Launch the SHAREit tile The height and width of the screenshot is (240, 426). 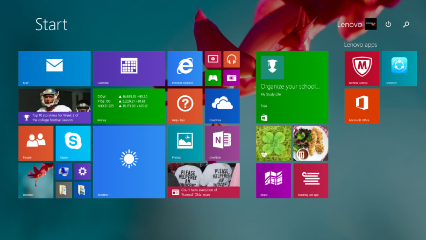(x=399, y=68)
